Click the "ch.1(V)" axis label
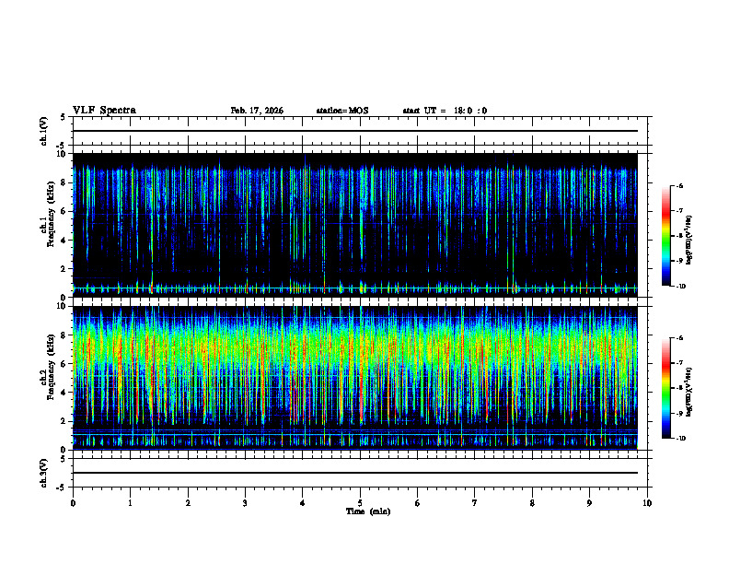The image size is (729, 564). click(x=43, y=131)
